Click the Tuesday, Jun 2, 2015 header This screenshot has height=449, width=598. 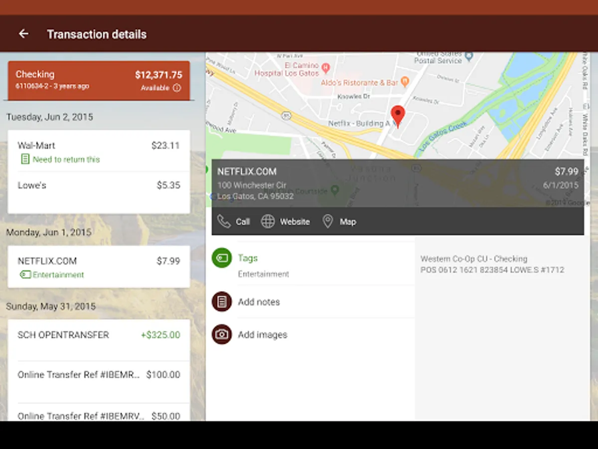click(49, 117)
